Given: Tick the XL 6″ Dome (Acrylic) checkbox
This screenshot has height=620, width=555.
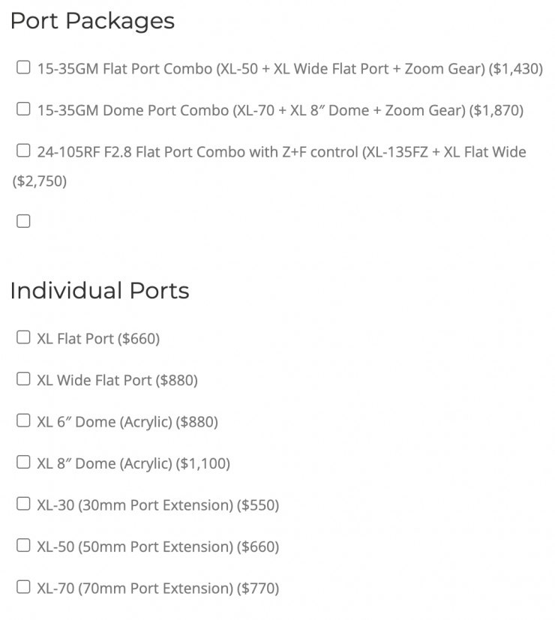Looking at the screenshot, I should click(23, 421).
